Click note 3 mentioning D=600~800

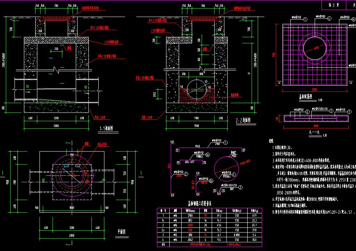(301, 160)
